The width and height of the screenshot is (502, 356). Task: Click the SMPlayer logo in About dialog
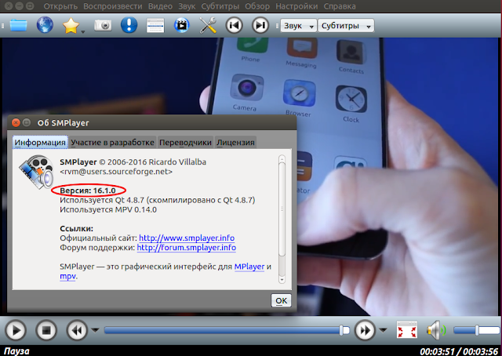click(x=36, y=172)
